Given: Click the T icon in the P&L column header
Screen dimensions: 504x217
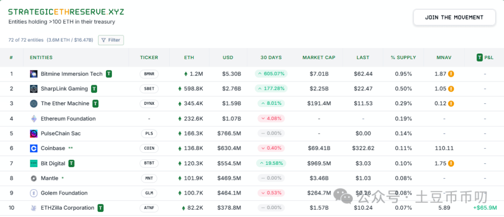Looking at the screenshot, I should [x=480, y=58].
